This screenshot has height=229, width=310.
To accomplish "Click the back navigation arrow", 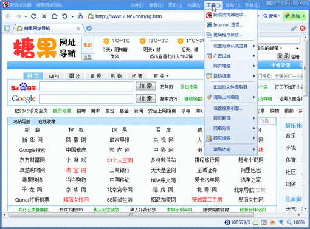I will (x=9, y=16).
